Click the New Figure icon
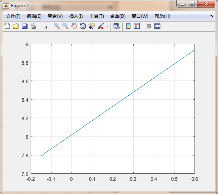The height and width of the screenshot is (194, 218). (x=7, y=26)
